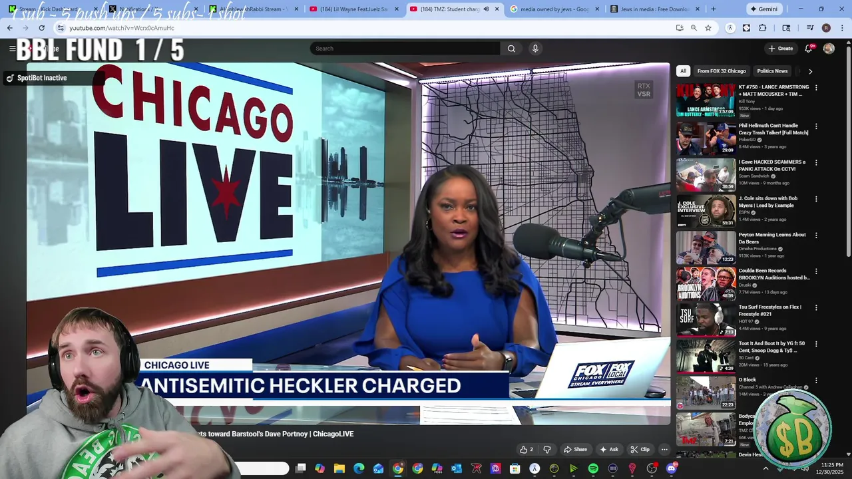
Task: Open Microsoft Store from the taskbar
Action: point(515,469)
